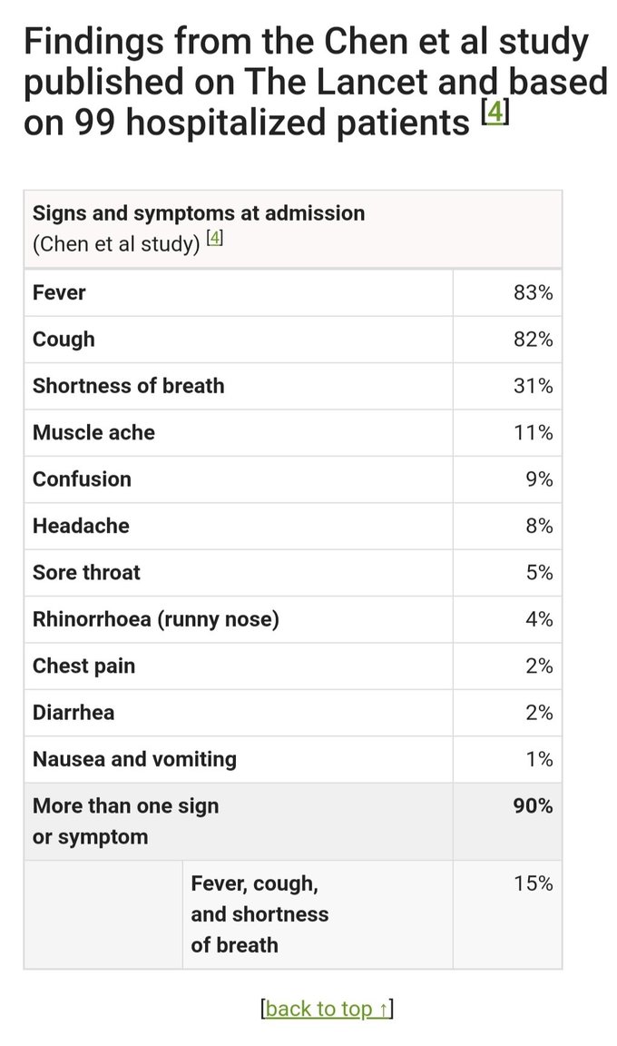Image resolution: width=617 pixels, height=1046 pixels.
Task: Select the Cough row label
Action: click(x=64, y=339)
